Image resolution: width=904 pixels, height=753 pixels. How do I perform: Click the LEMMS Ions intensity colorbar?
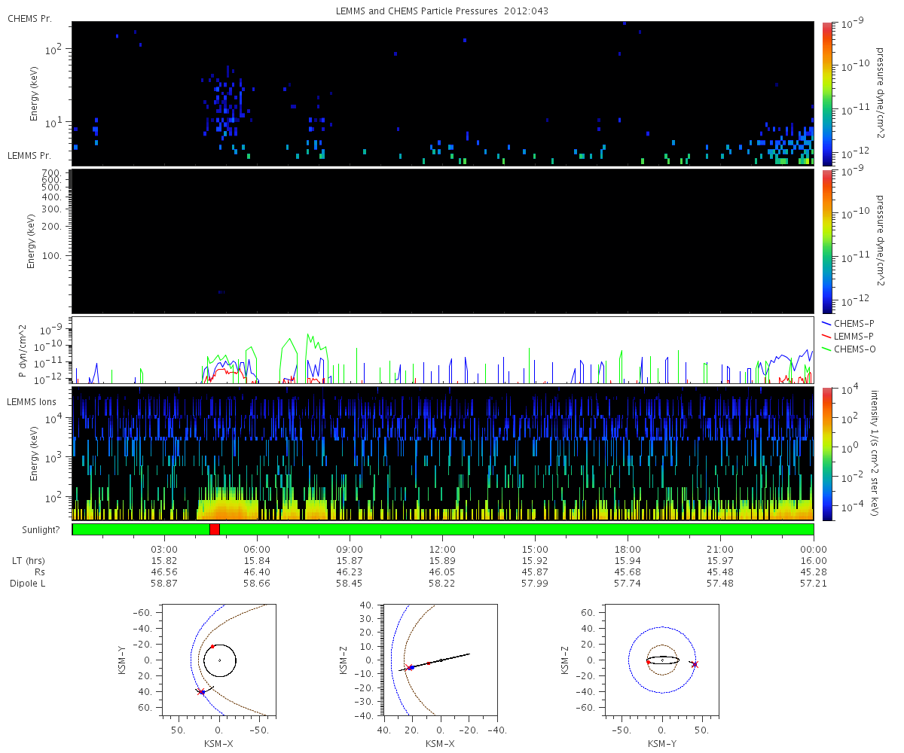pyautogui.click(x=827, y=453)
